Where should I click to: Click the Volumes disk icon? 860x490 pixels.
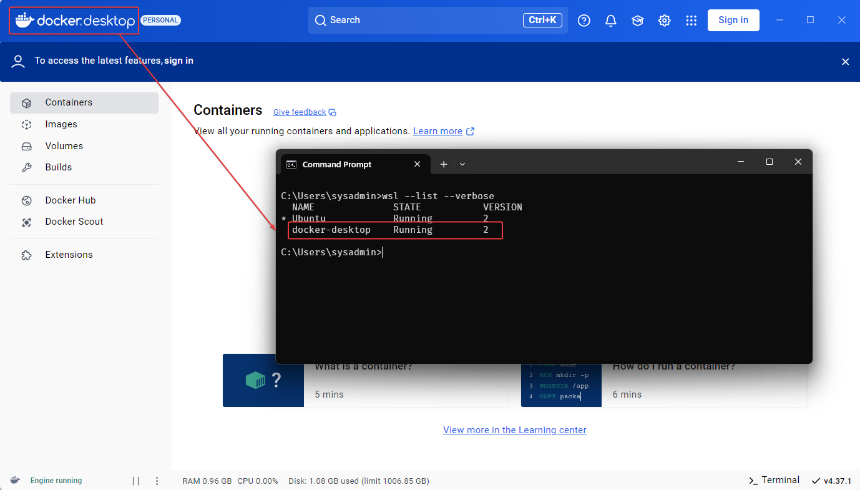point(26,147)
